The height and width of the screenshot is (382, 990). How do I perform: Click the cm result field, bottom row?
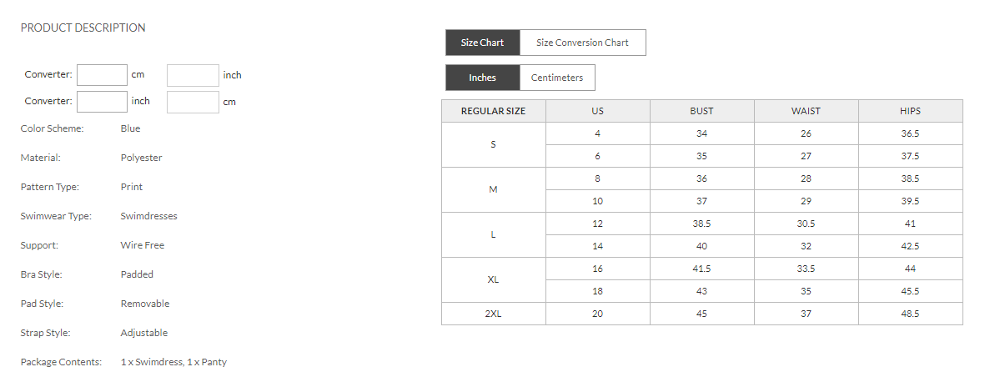click(193, 102)
